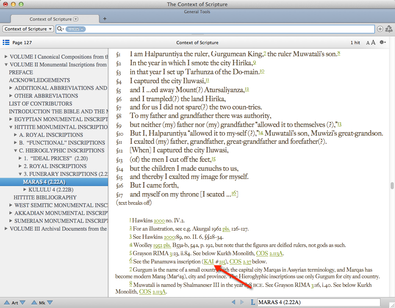Open the magnifier search options
395x308 pixels.
60,29
